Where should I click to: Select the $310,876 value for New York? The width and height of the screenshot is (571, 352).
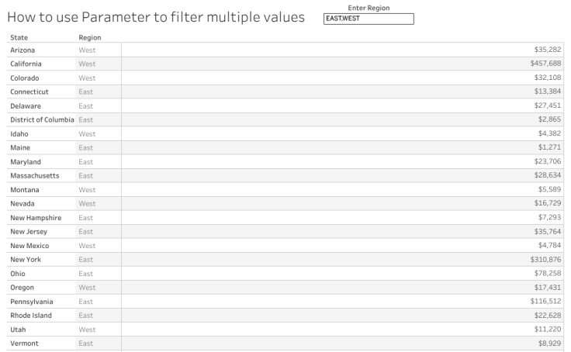click(x=545, y=260)
